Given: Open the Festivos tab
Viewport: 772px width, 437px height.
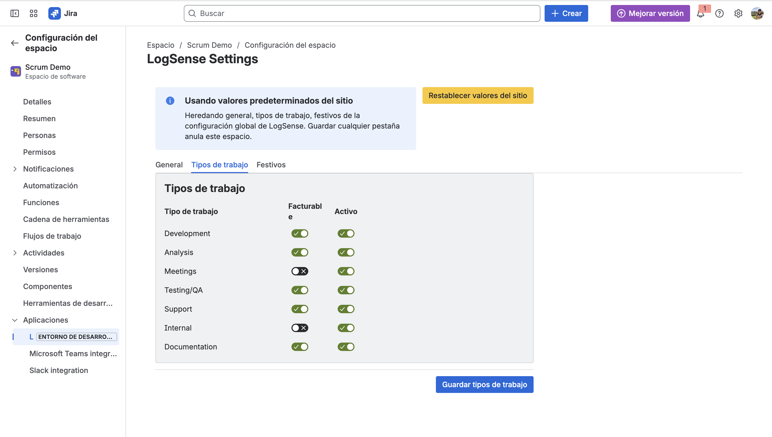Looking at the screenshot, I should pyautogui.click(x=271, y=165).
